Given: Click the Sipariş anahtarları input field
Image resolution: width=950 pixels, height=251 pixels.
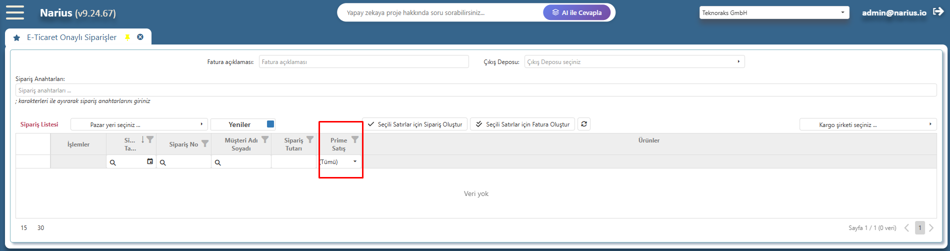Looking at the screenshot, I should [x=476, y=90].
